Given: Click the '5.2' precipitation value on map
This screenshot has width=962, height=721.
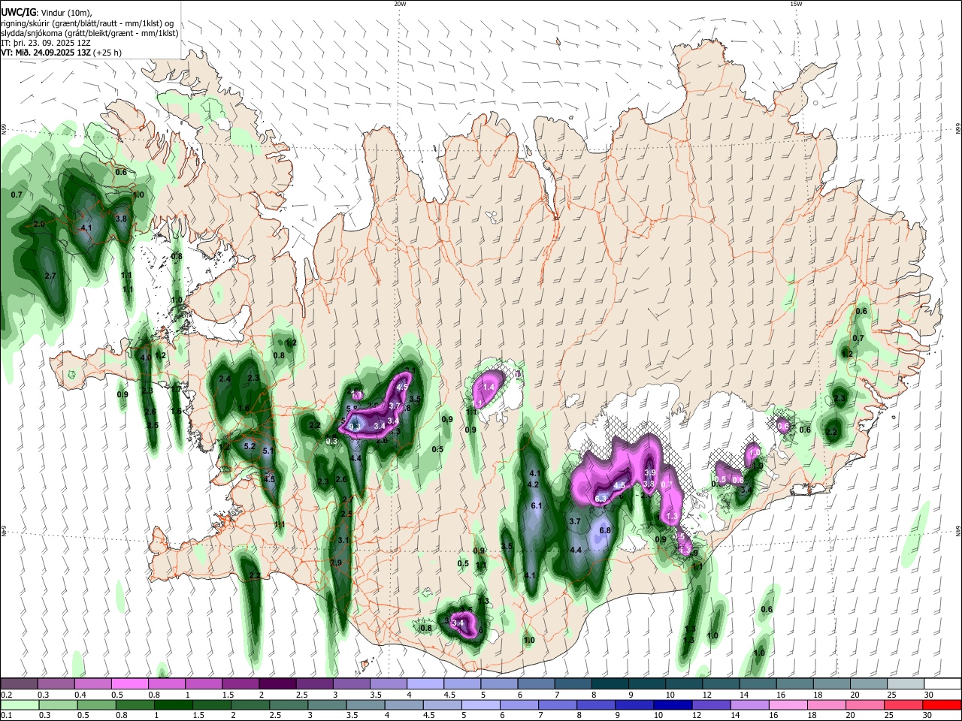Looking at the screenshot, I should tap(250, 446).
